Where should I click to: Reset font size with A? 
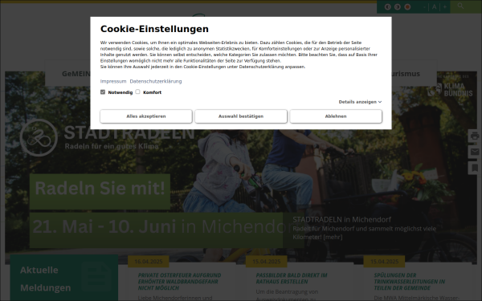(434, 6)
